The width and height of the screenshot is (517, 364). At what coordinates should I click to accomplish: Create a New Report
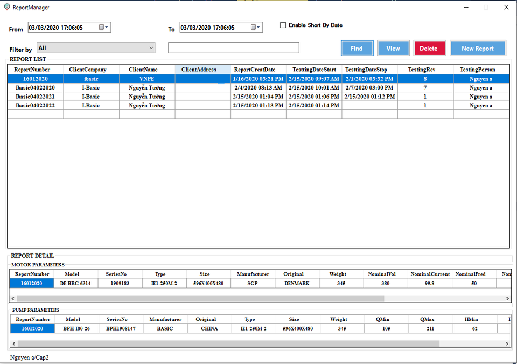pyautogui.click(x=477, y=49)
